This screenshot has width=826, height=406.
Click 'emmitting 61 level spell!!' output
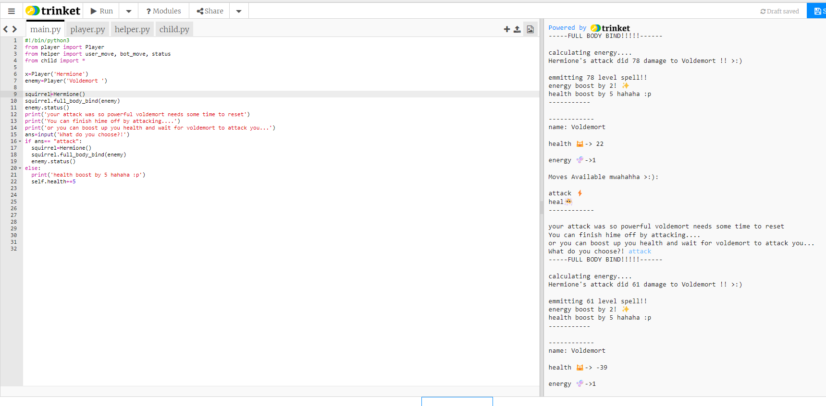point(597,301)
